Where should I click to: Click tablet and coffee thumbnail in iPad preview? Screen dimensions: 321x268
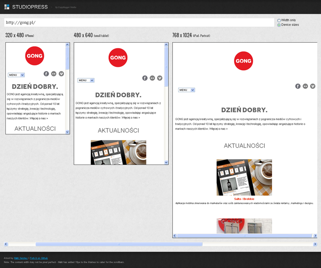244,177
